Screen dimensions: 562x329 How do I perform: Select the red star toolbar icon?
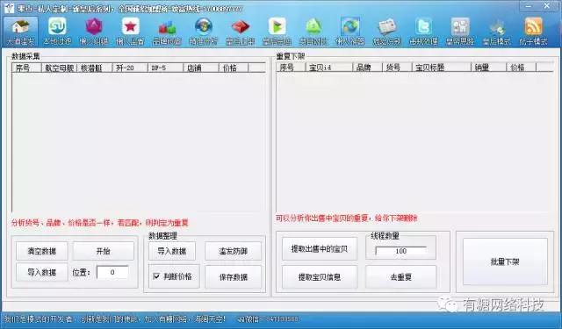(131, 32)
